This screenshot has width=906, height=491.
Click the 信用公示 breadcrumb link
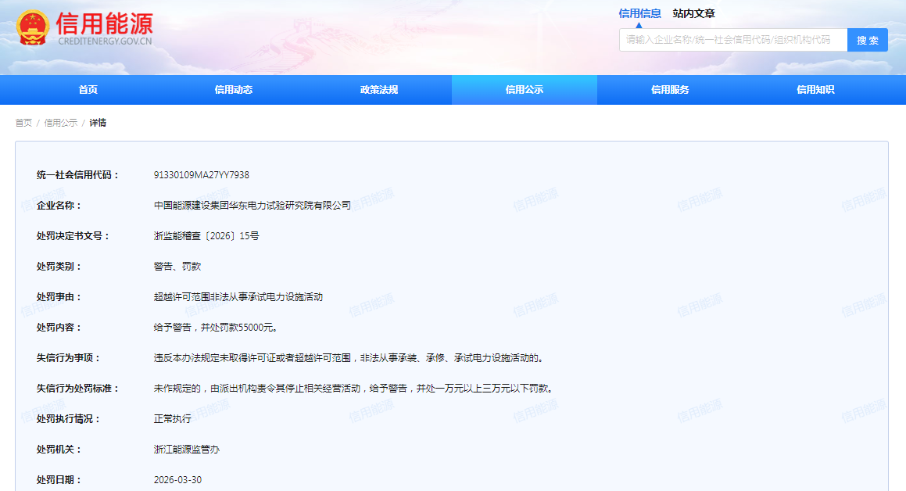pos(60,123)
